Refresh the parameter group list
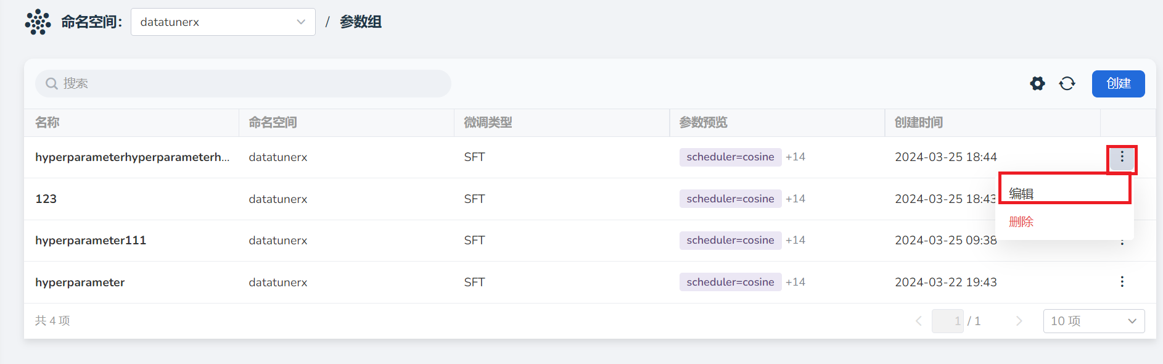 [1067, 83]
